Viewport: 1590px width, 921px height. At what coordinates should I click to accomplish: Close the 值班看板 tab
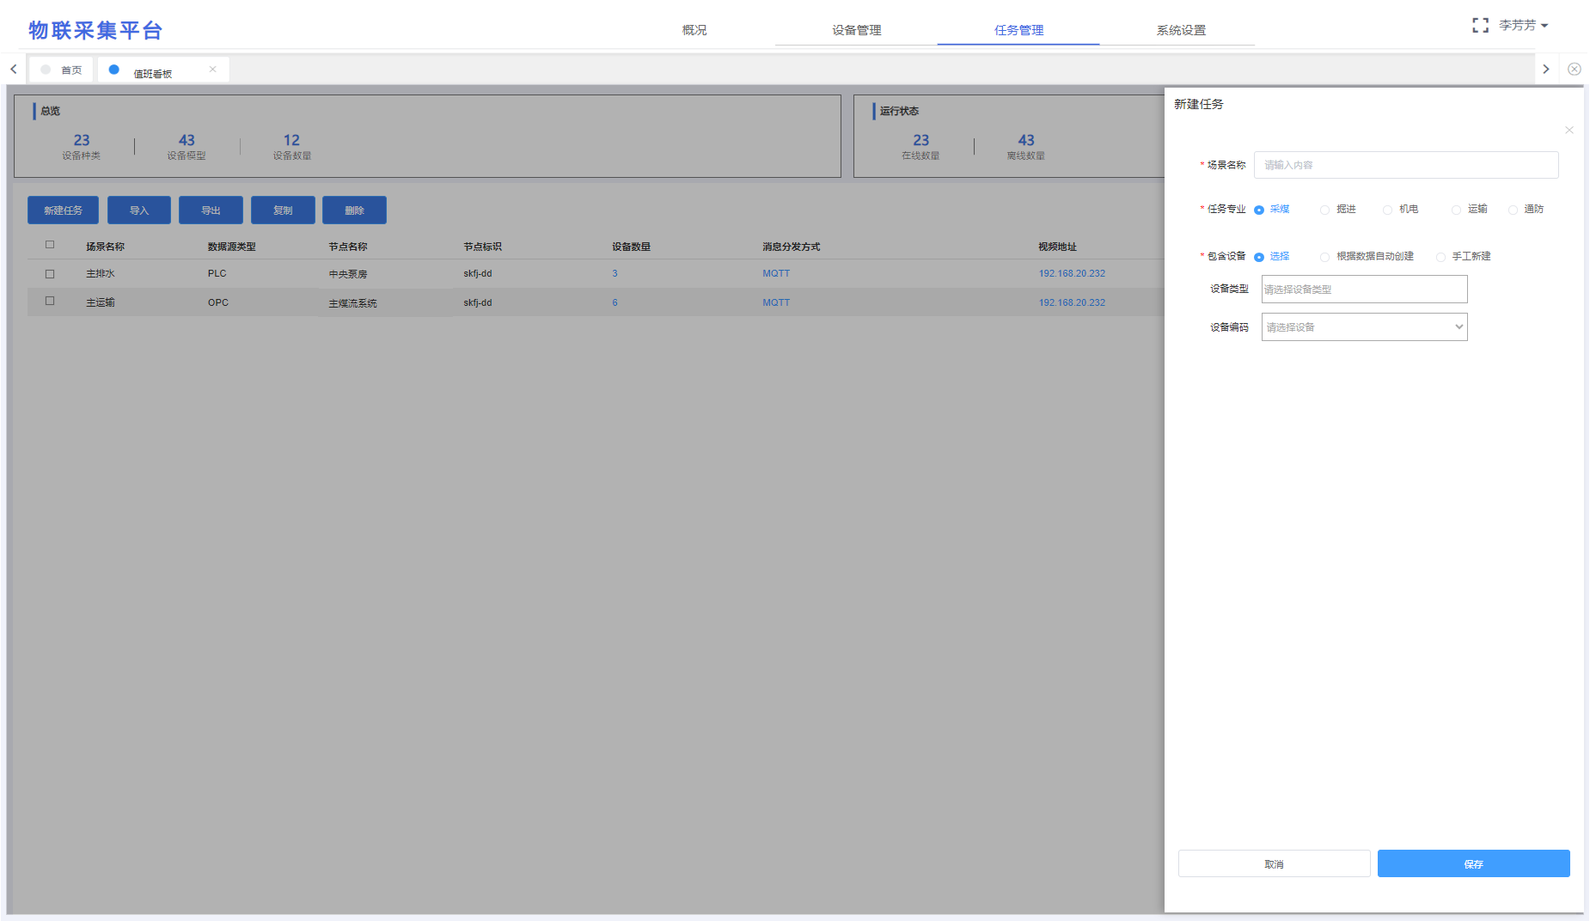[x=212, y=70]
